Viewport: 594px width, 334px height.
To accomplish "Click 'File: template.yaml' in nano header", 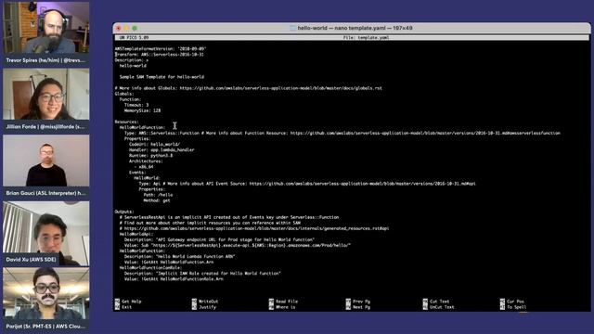I will 366,38.
